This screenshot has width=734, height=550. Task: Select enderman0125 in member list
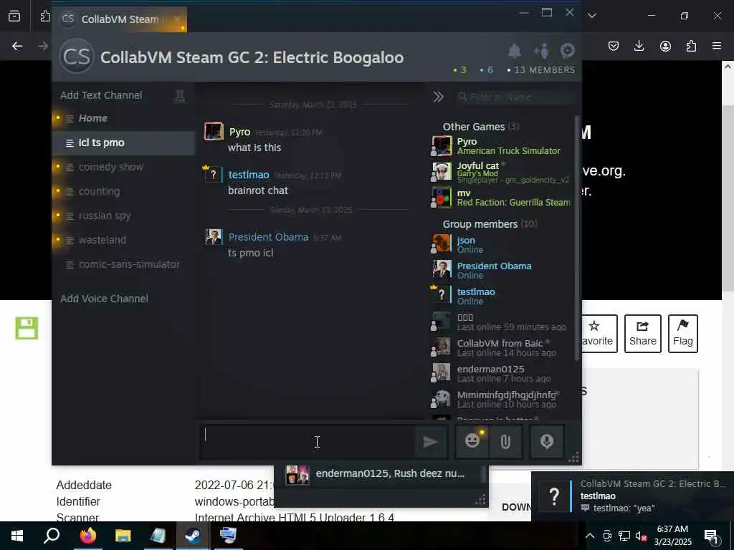502,373
